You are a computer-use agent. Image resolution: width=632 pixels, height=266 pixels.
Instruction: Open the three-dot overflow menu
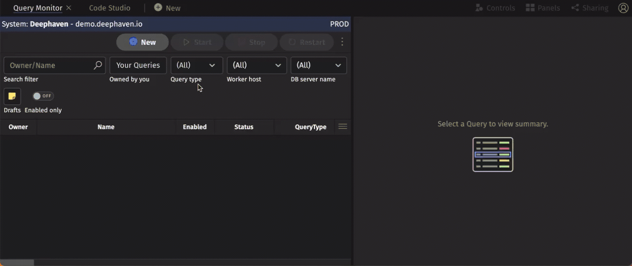coord(342,42)
